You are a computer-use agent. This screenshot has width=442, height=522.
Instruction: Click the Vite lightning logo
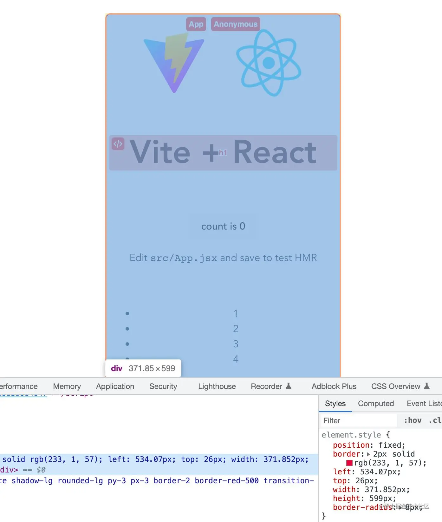[x=174, y=63]
